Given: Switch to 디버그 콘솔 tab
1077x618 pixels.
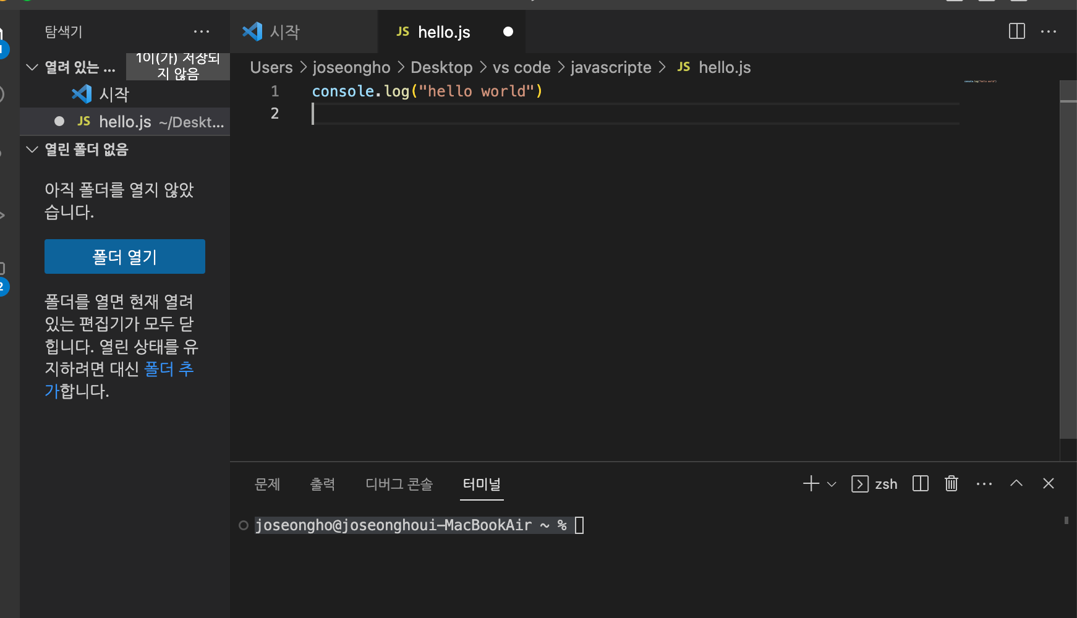Looking at the screenshot, I should point(399,484).
